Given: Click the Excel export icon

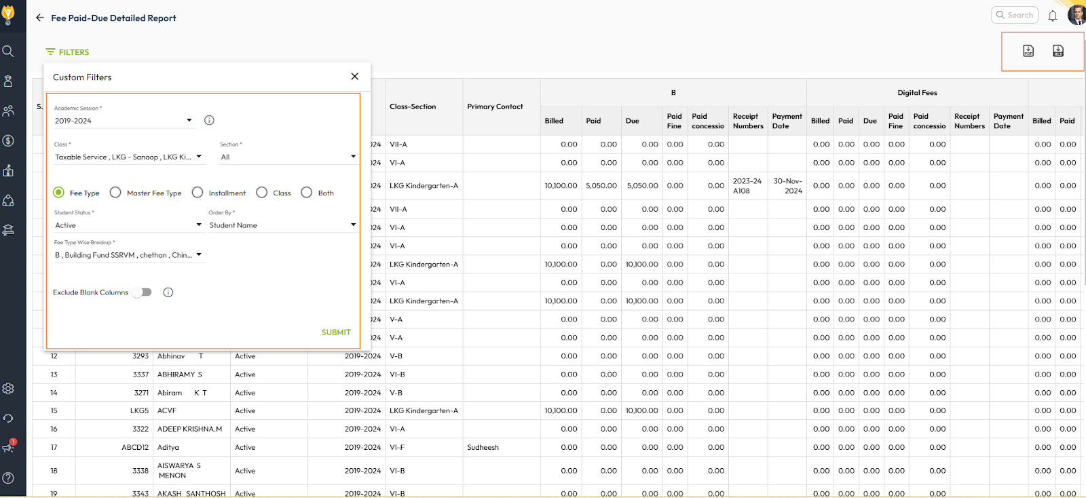Looking at the screenshot, I should [x=1057, y=51].
